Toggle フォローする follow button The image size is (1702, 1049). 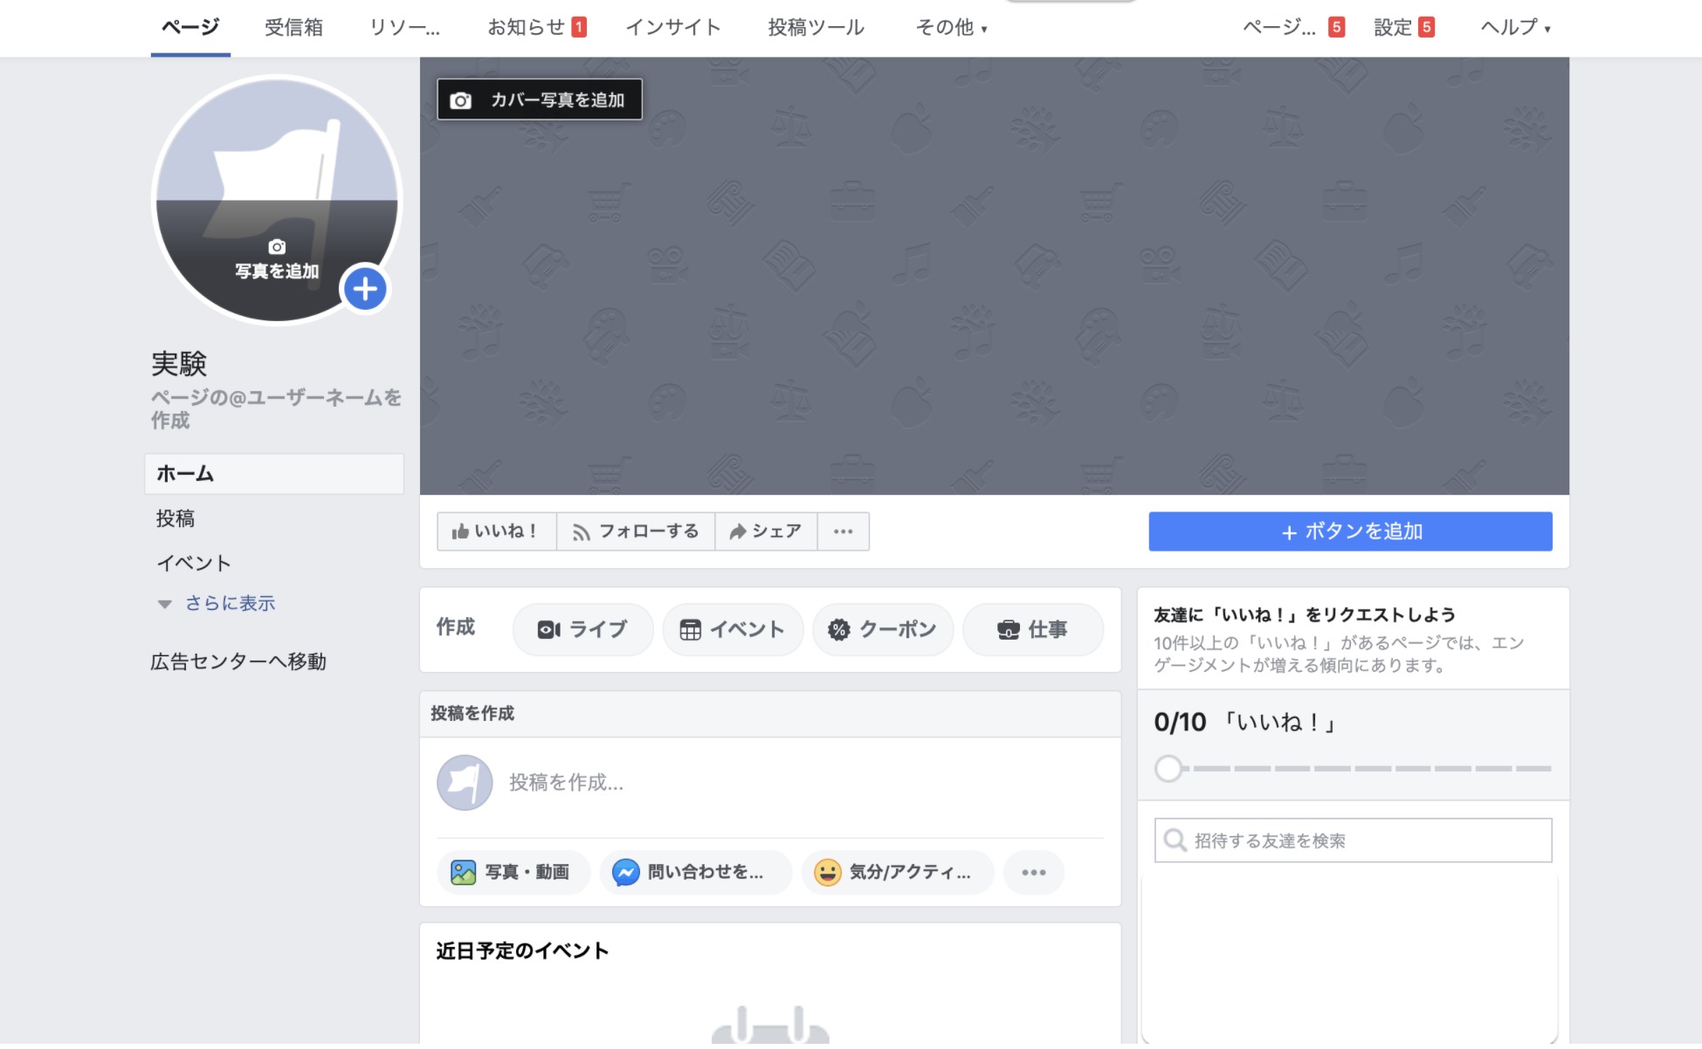click(635, 531)
